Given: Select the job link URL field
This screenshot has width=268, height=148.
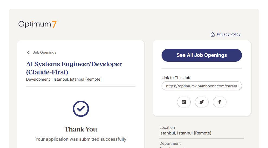Looking at the screenshot, I should [x=201, y=86].
